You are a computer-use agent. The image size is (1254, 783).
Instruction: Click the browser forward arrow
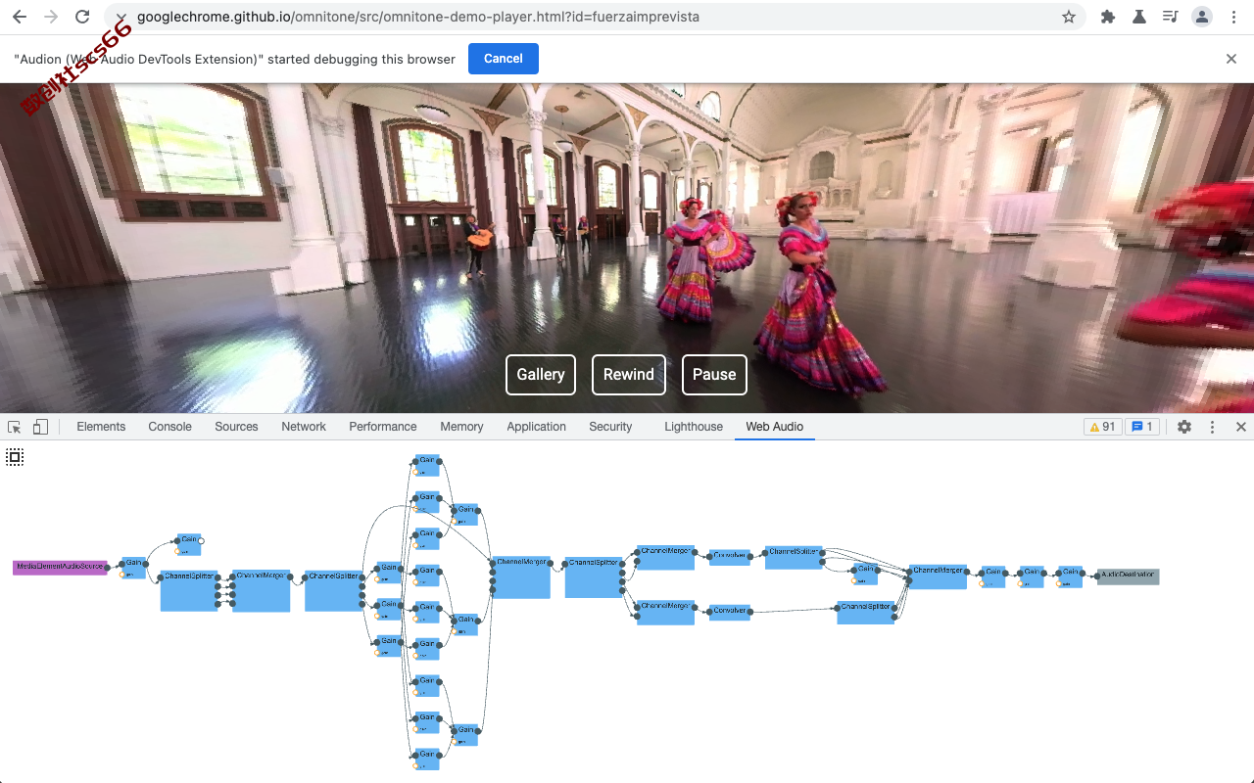pos(51,17)
